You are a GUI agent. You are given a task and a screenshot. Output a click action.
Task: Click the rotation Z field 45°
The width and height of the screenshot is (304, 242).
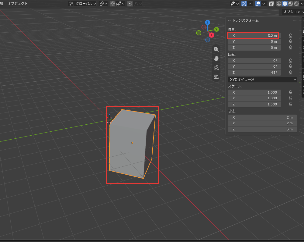click(x=254, y=73)
